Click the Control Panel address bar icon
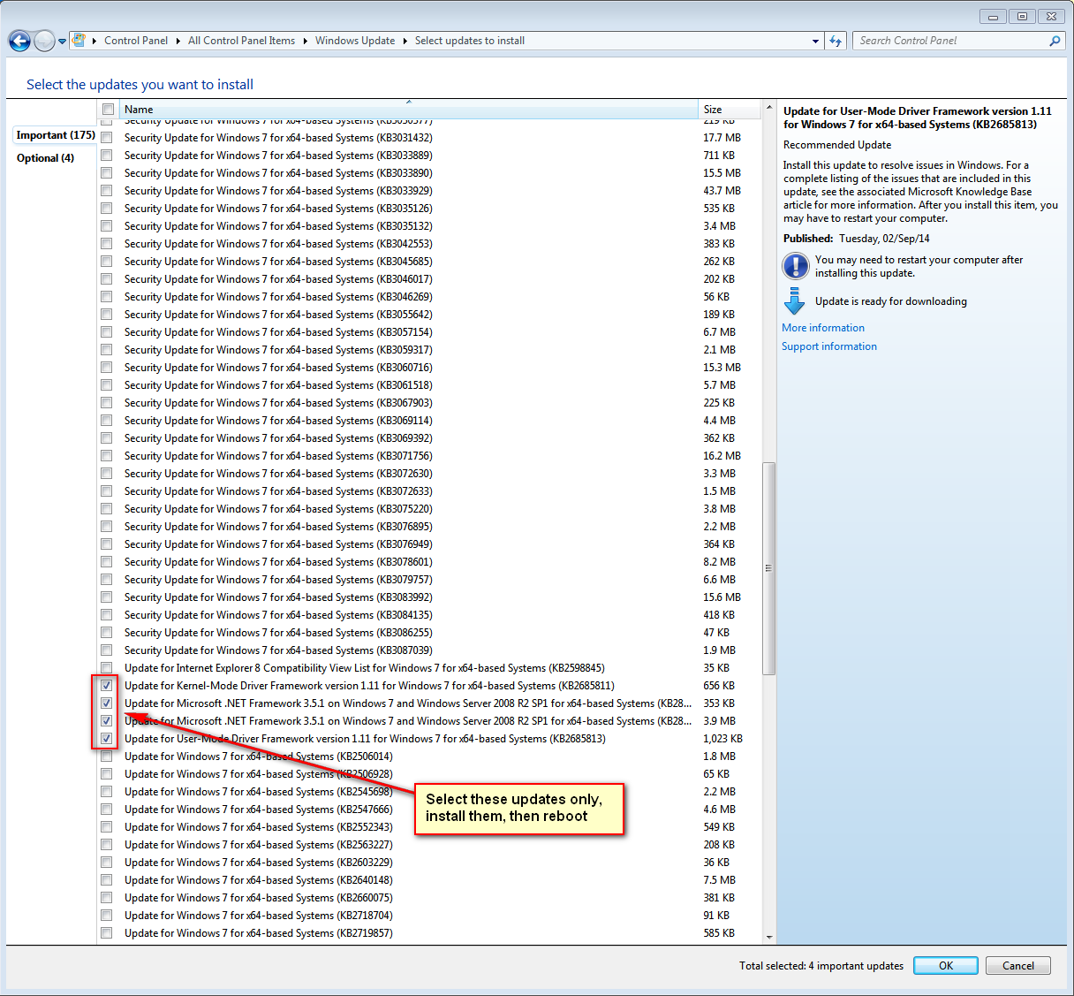Viewport: 1074px width, 996px height. click(79, 40)
